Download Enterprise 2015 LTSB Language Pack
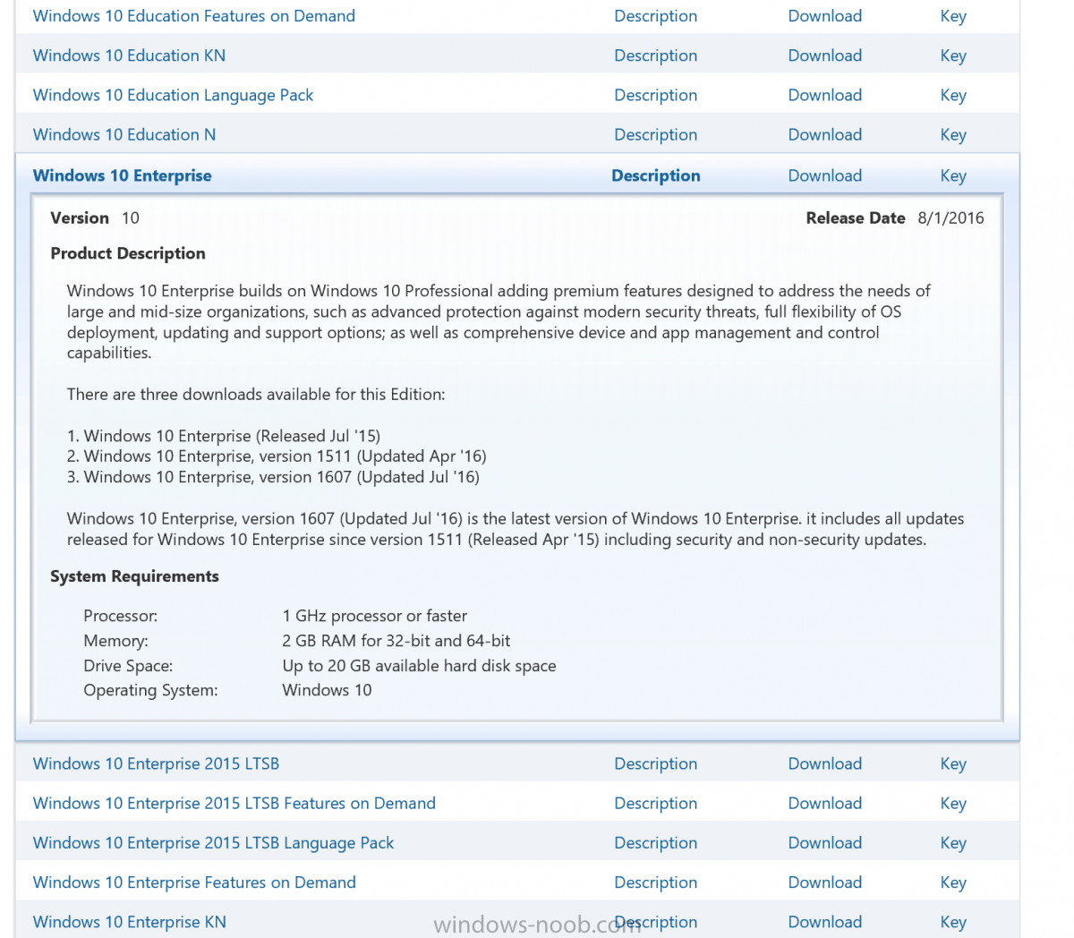The width and height of the screenshot is (1074, 938). 825,842
